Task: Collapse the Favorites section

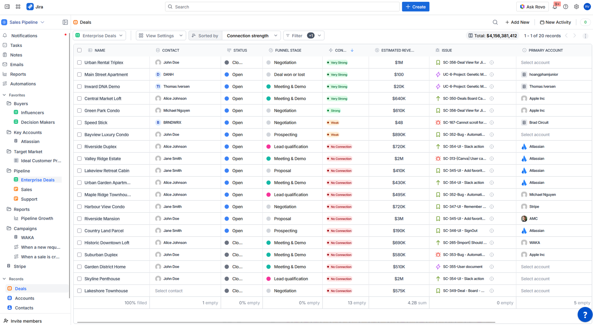Action: point(4,95)
